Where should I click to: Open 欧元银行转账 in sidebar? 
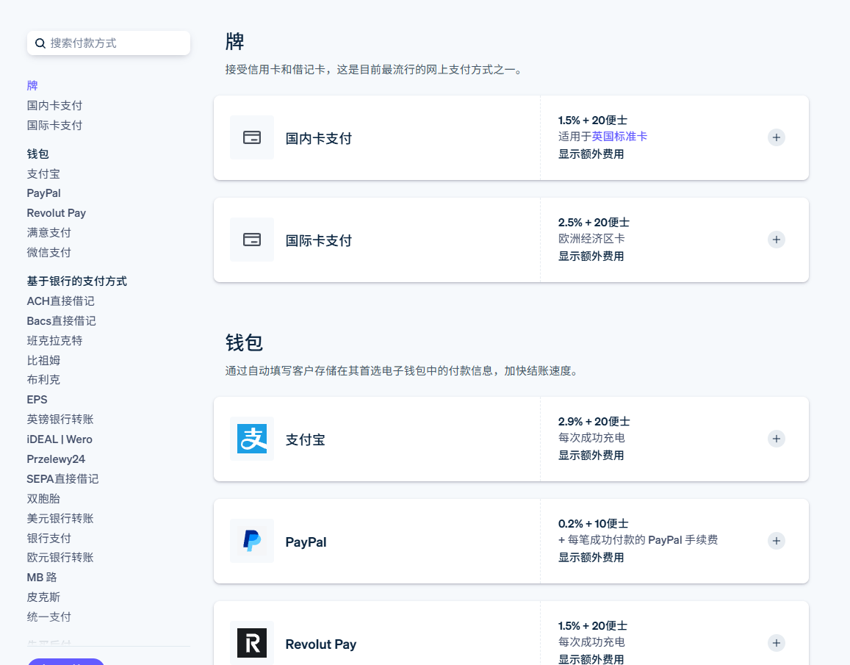[x=60, y=558]
